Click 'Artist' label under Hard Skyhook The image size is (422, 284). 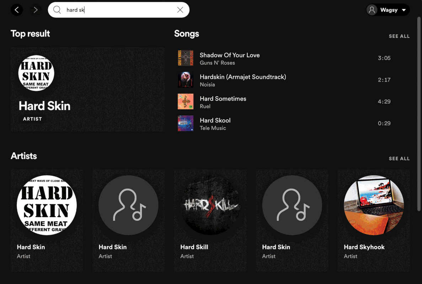[351, 256]
